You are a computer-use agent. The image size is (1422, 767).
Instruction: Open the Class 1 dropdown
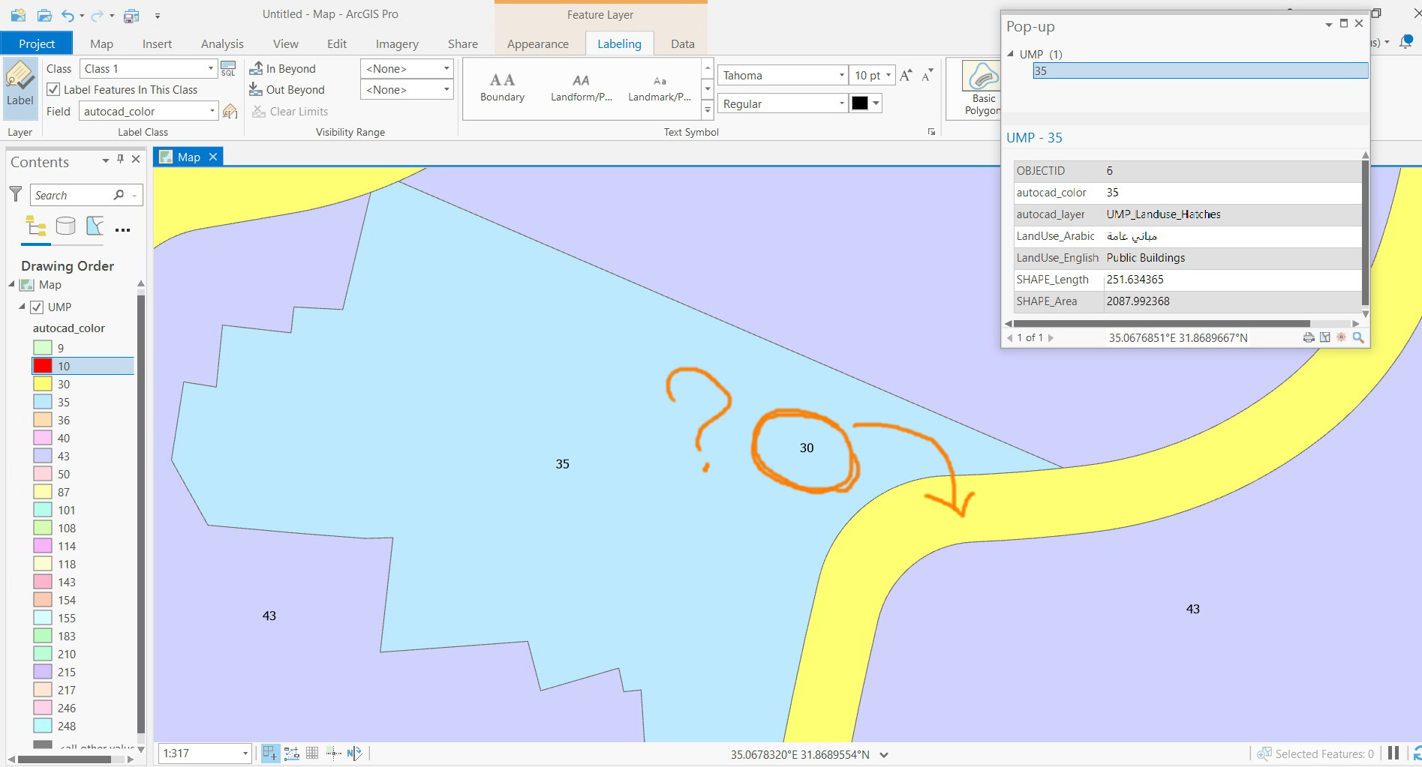coord(211,68)
